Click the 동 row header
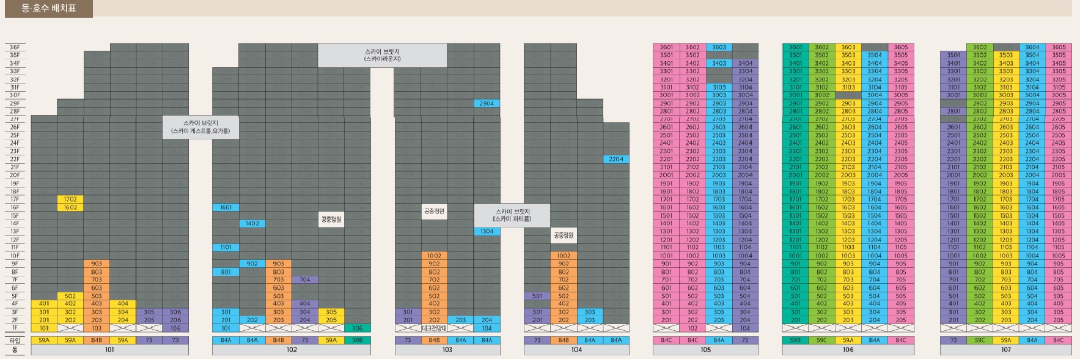Screen dimensions: 1080x359 click(x=15, y=350)
